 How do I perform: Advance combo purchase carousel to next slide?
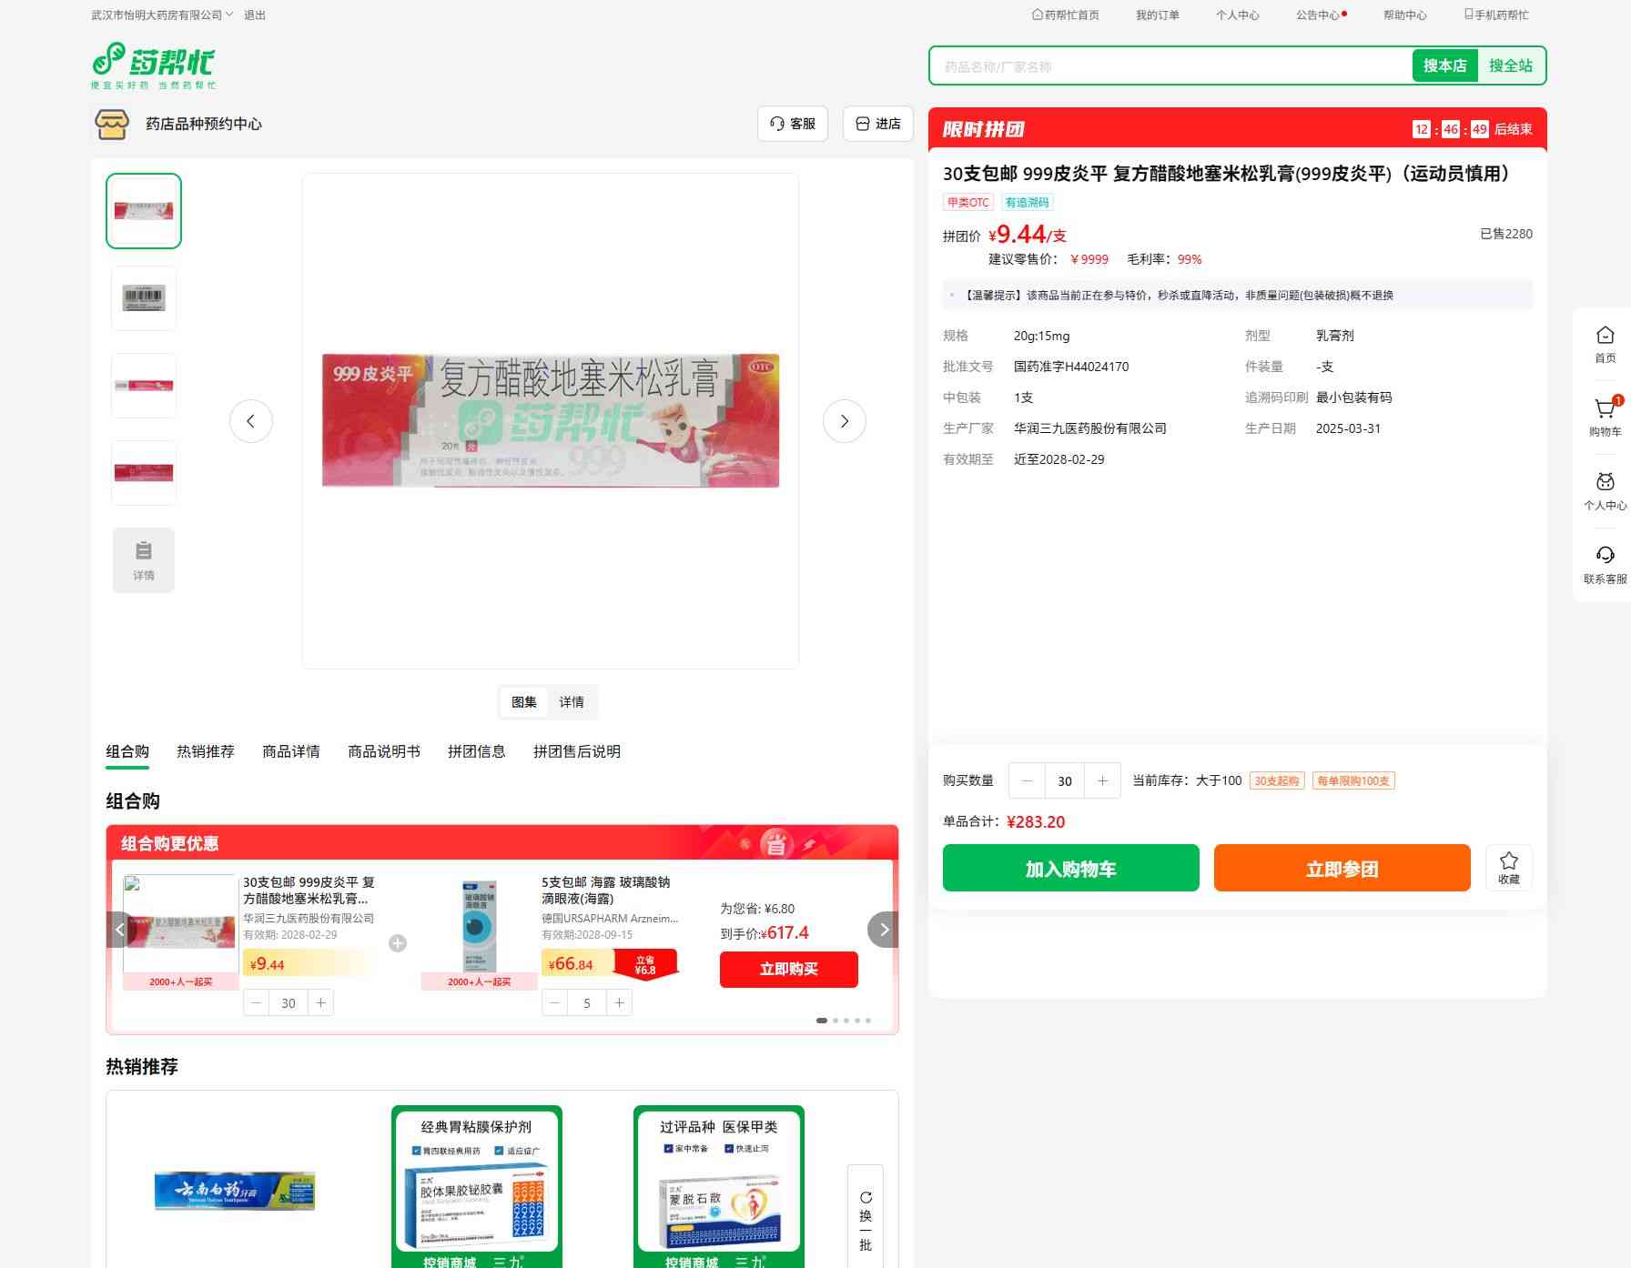click(x=883, y=930)
